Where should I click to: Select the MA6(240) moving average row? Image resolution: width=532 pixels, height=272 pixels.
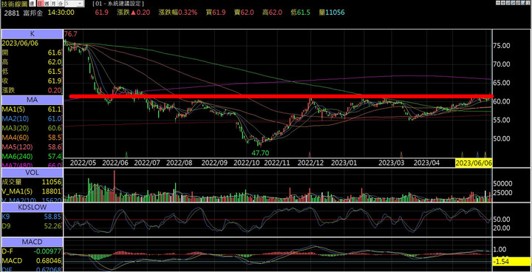33,156
